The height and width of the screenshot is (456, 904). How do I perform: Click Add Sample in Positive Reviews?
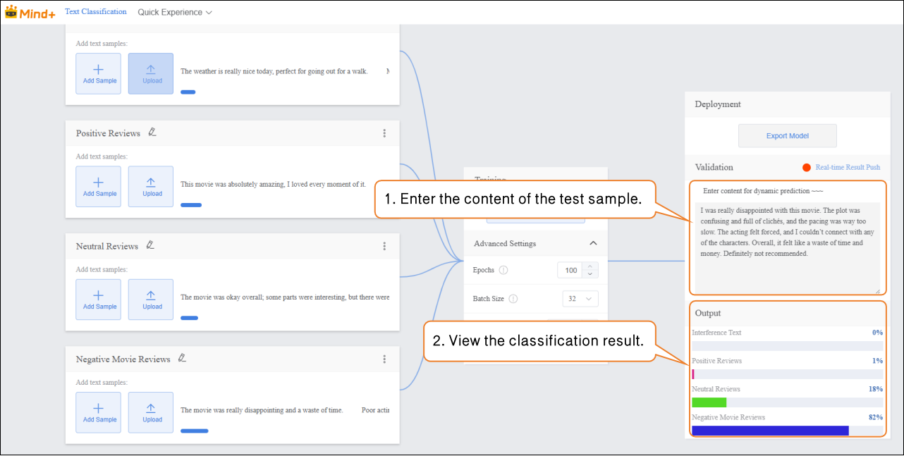pyautogui.click(x=99, y=187)
